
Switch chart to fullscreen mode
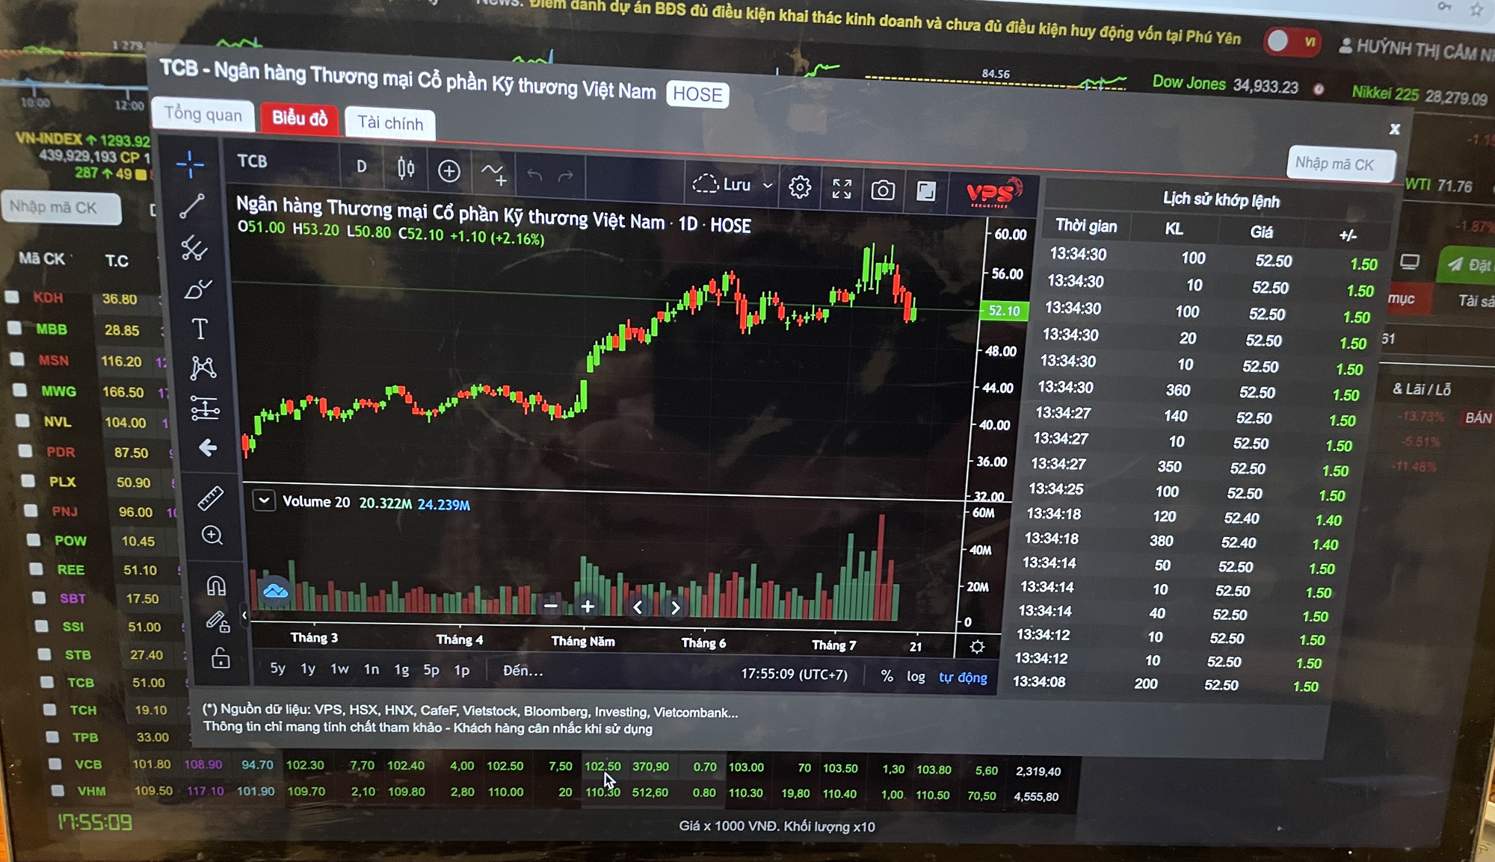click(842, 189)
